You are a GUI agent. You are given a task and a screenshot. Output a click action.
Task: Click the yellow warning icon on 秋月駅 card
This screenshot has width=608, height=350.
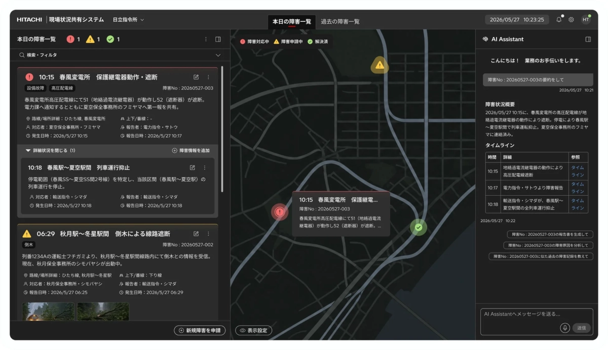tap(27, 234)
